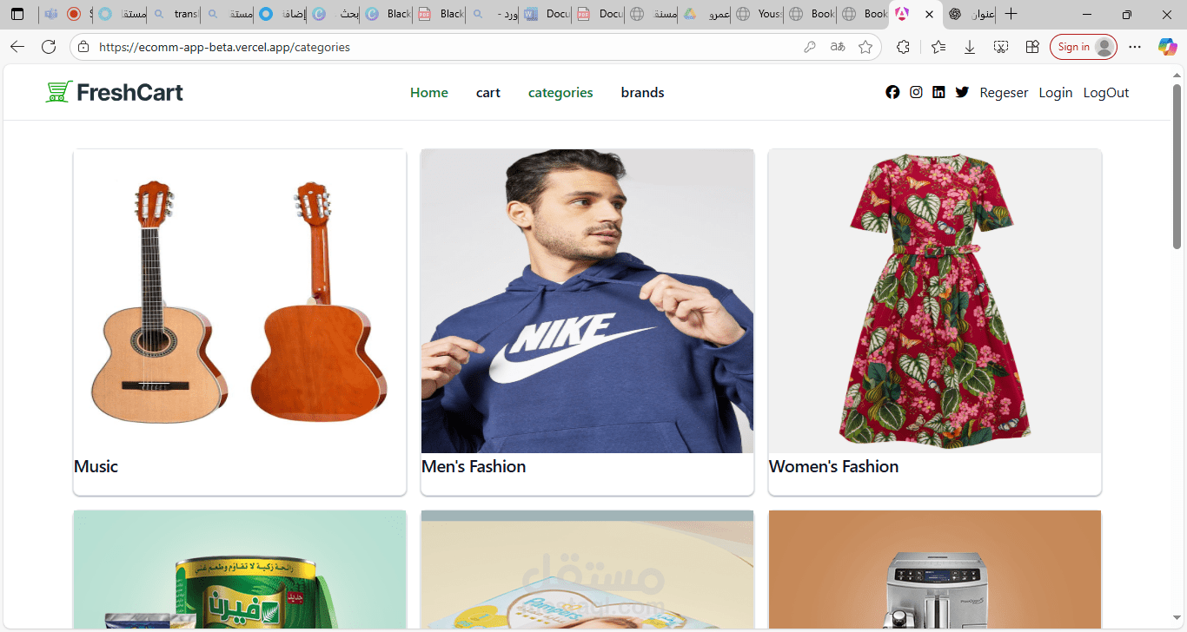This screenshot has height=632, width=1187.
Task: View site information via the lock icon
Action: (x=84, y=47)
